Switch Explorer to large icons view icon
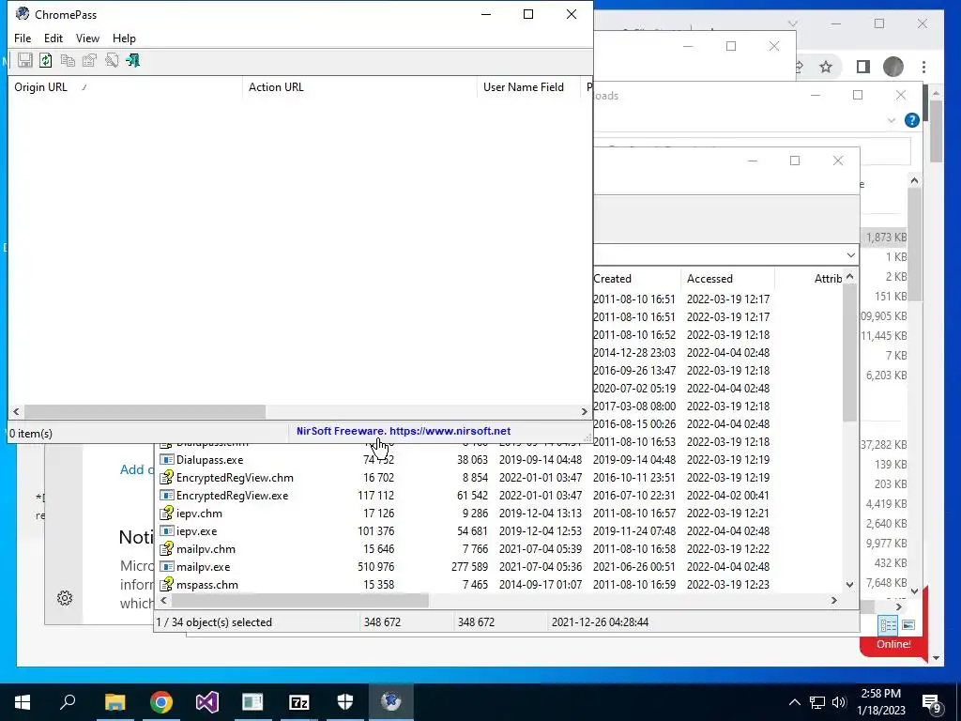961x721 pixels. click(908, 624)
